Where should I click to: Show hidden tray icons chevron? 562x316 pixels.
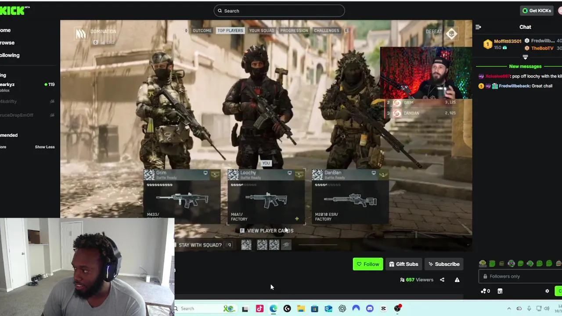pyautogui.click(x=509, y=309)
